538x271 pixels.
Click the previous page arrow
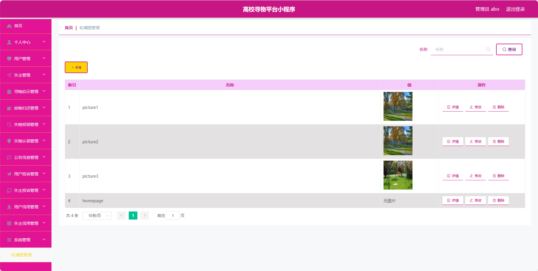tap(121, 216)
